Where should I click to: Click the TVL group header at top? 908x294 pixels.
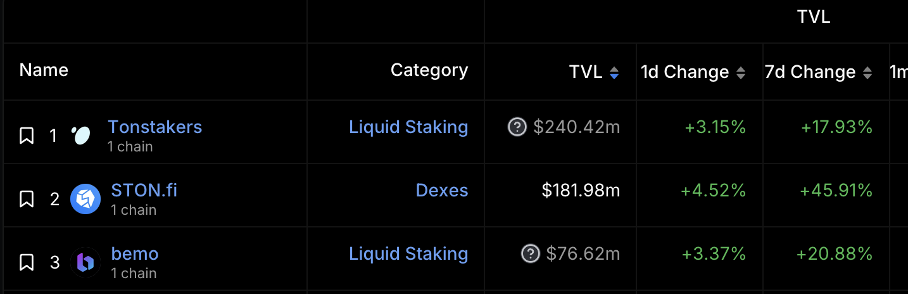pyautogui.click(x=813, y=17)
